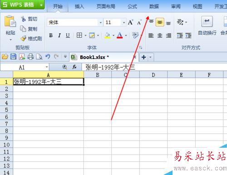Click the zoom magnifier in formula bar
The image size is (227, 175).
pos(65,67)
